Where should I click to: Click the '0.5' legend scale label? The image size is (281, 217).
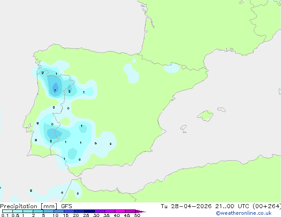click(16, 215)
